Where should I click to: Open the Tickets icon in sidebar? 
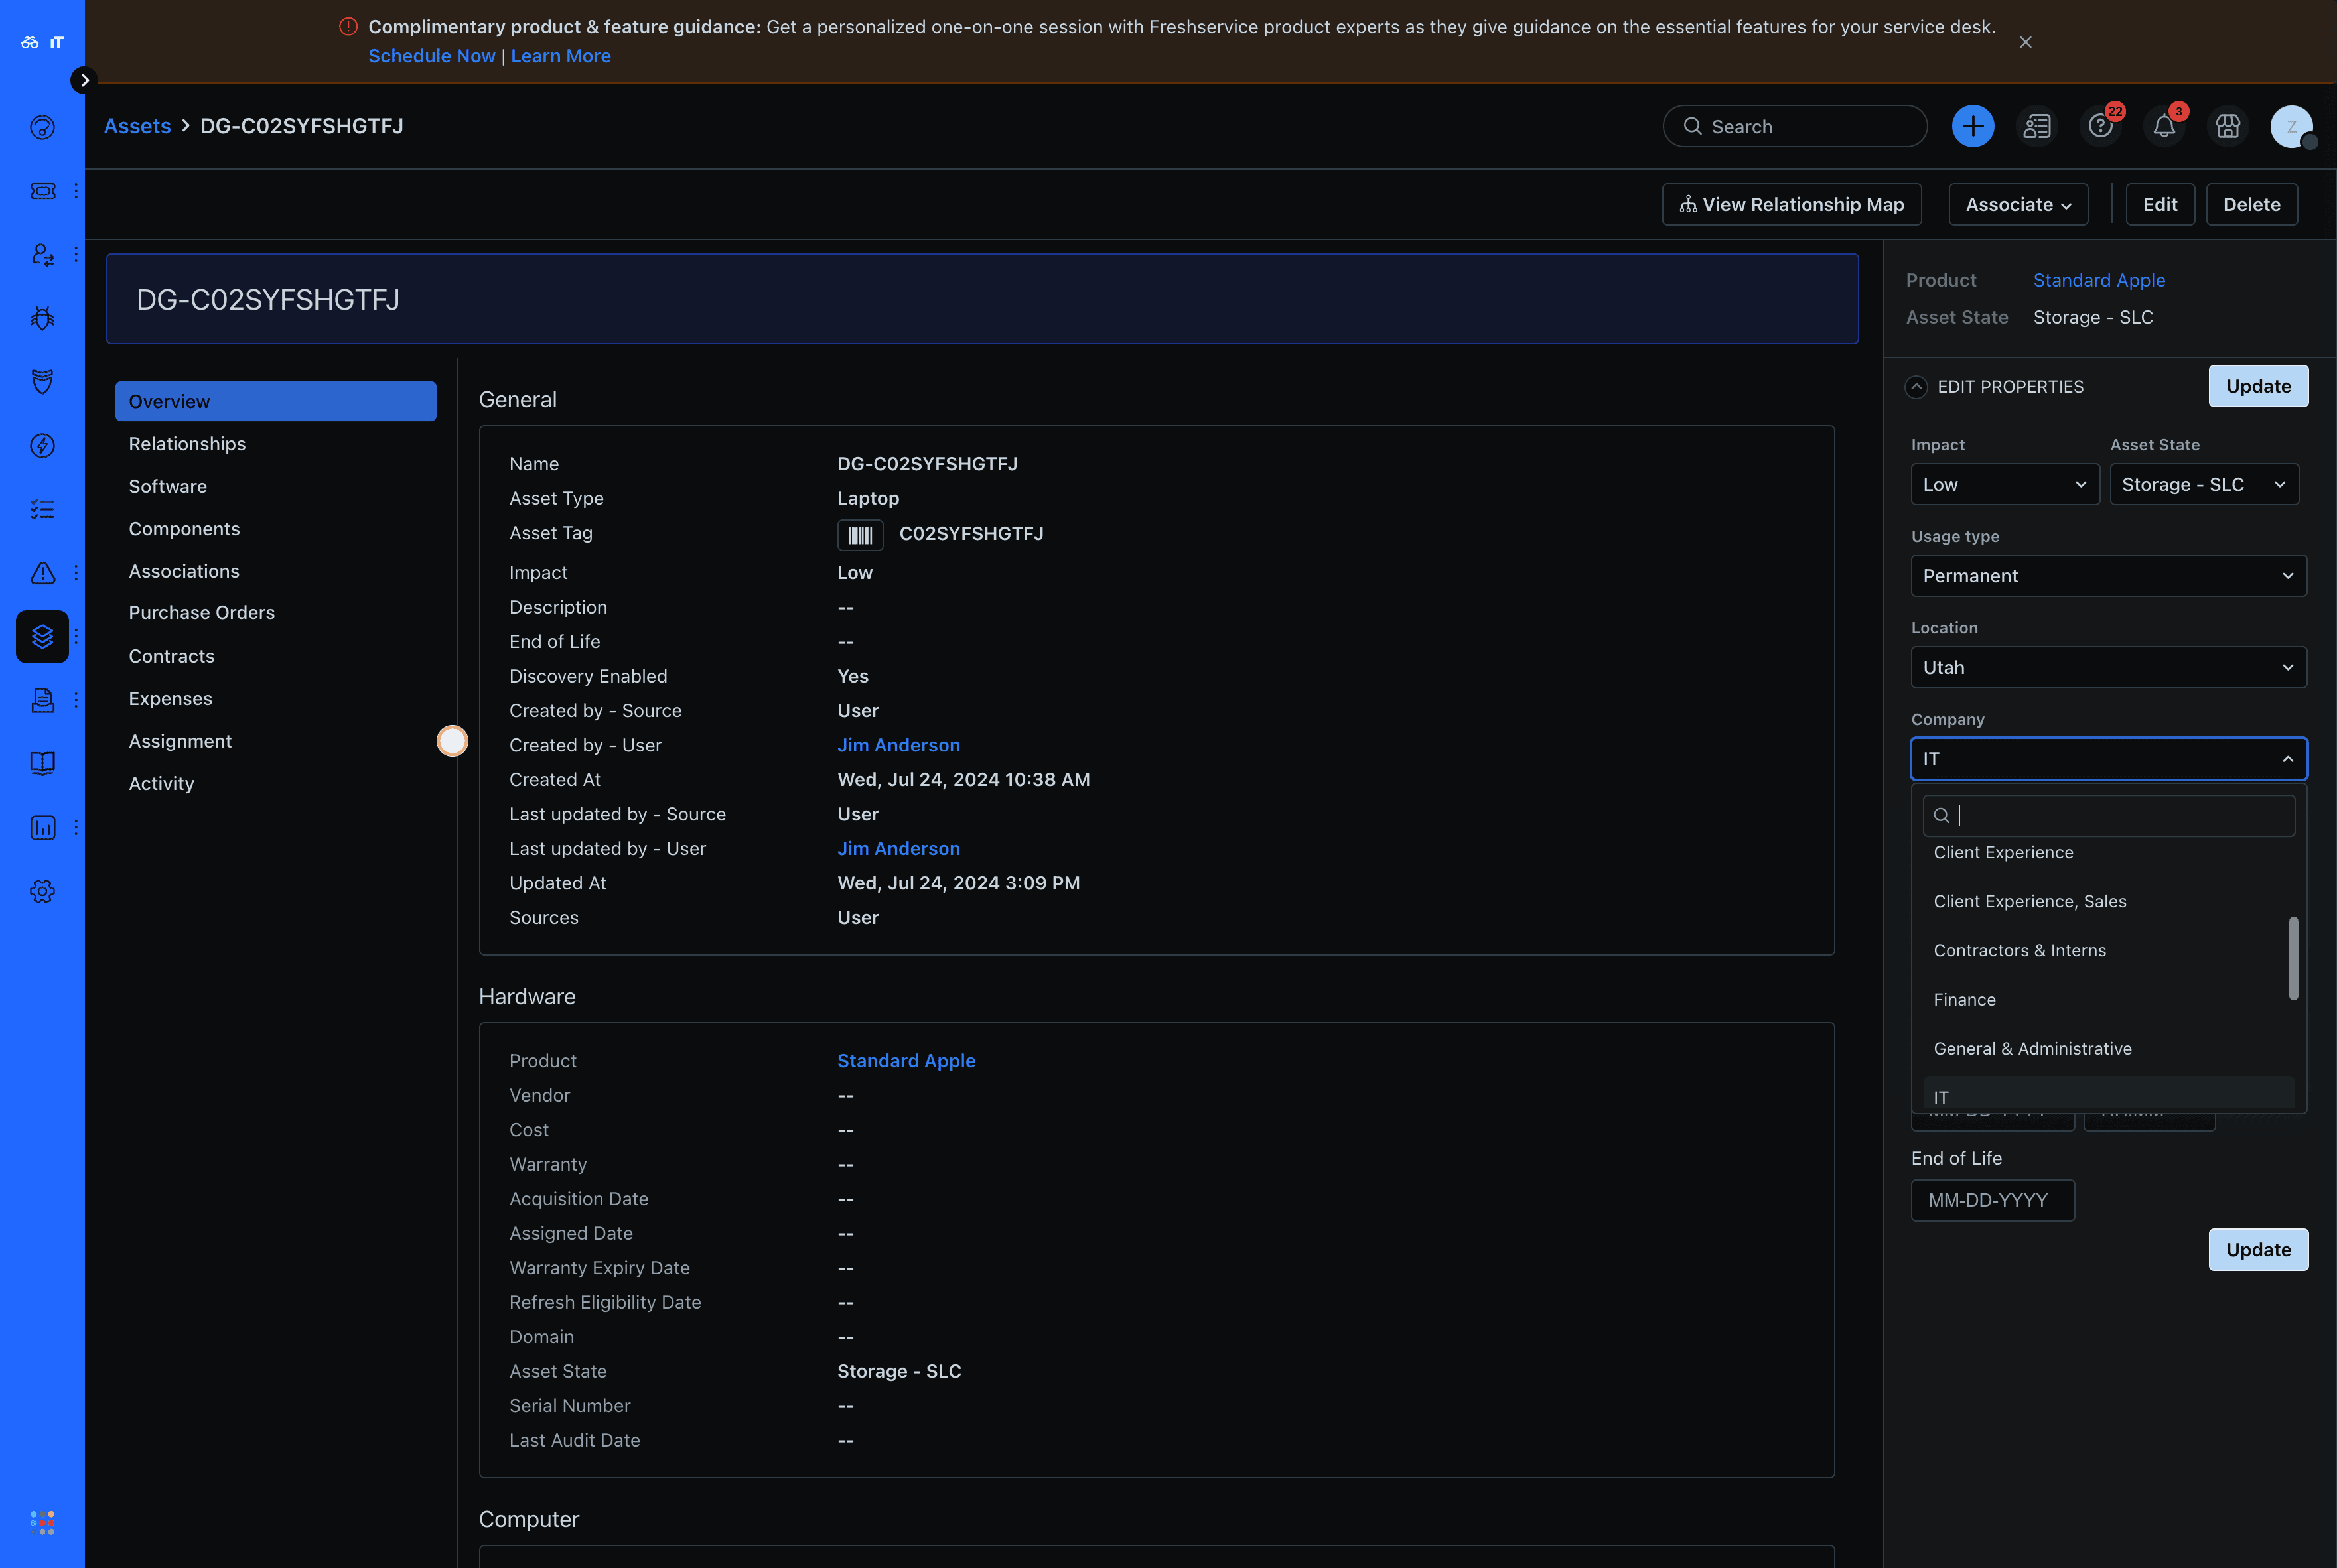(42, 191)
